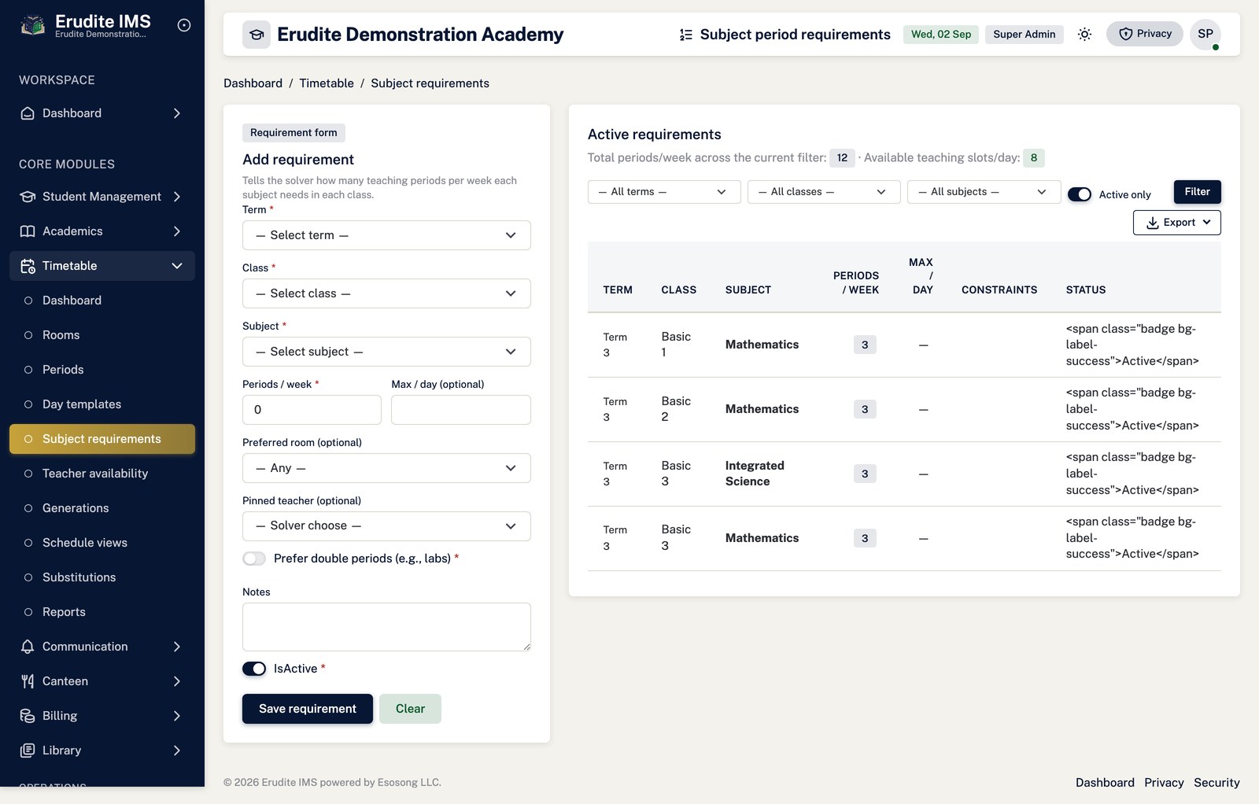The image size is (1259, 804).
Task: Click the graduation cap academy icon
Action: pos(257,35)
